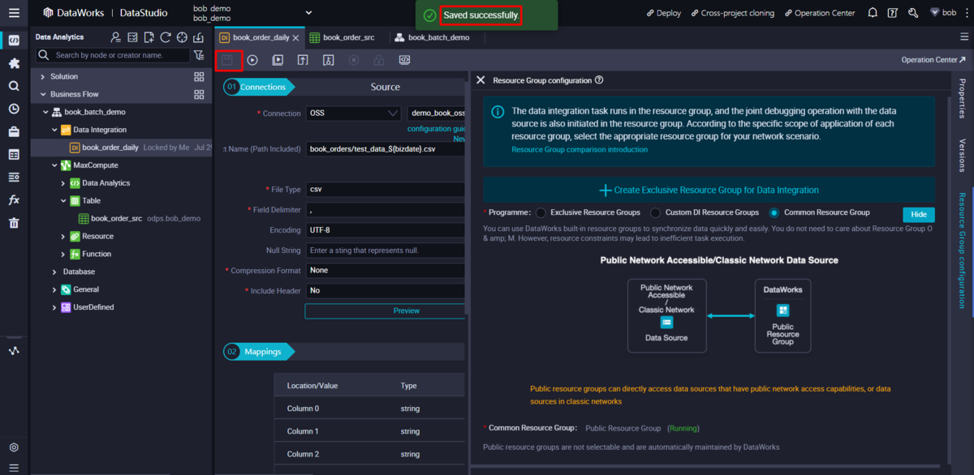Click the Run with Parameters icon
This screenshot has width=974, height=475.
[278, 60]
